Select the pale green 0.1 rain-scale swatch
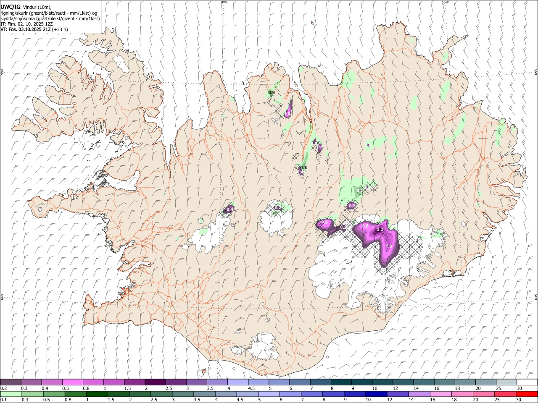The image size is (538, 403). point(11,394)
